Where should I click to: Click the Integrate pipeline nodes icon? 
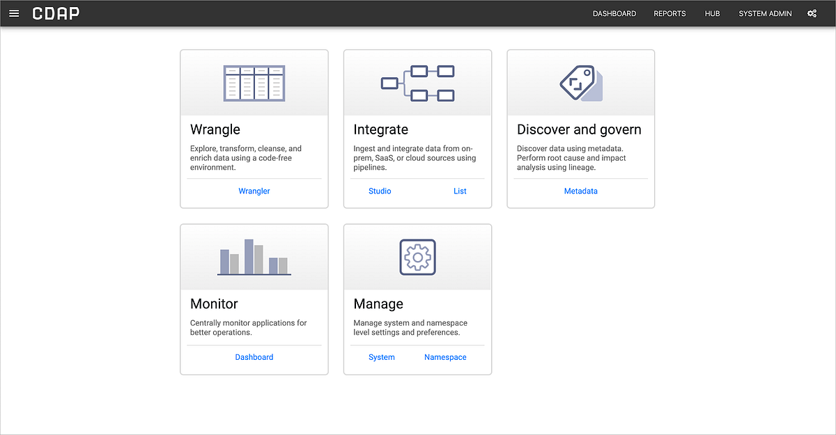point(417,81)
